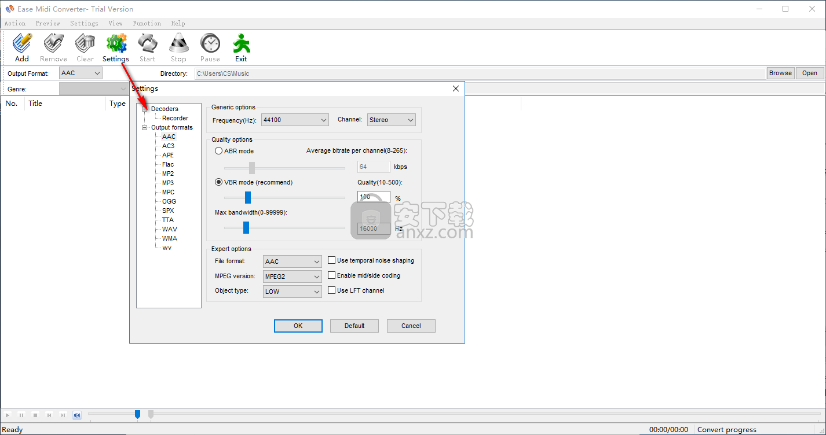Screen dimensions: 826x435
Task: Click the Exit running-man toolbar icon
Action: (241, 44)
